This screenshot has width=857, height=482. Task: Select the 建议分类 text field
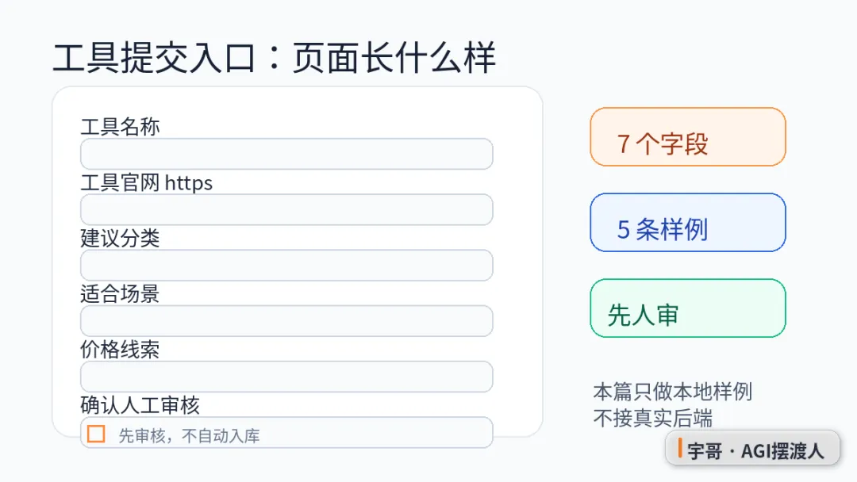[x=286, y=266]
